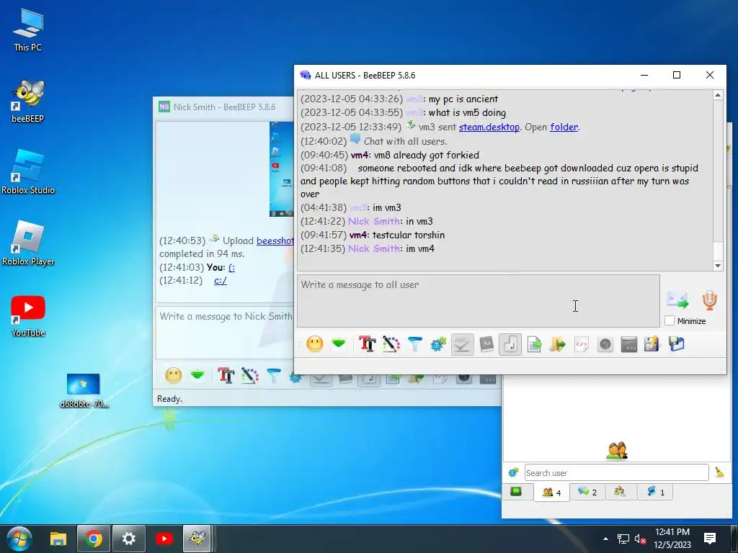Click ALL USERS chat scrollbar up arrow

point(718,95)
